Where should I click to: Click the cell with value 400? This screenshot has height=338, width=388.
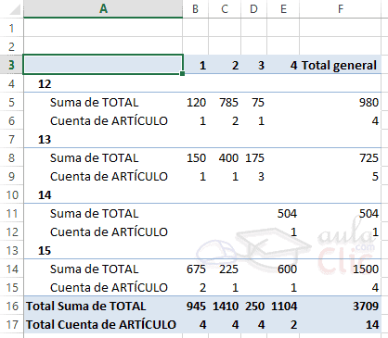click(225, 158)
